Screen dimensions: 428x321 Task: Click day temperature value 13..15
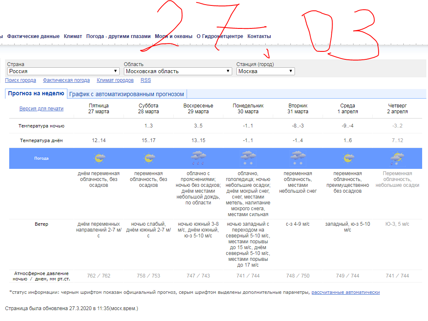198,140
